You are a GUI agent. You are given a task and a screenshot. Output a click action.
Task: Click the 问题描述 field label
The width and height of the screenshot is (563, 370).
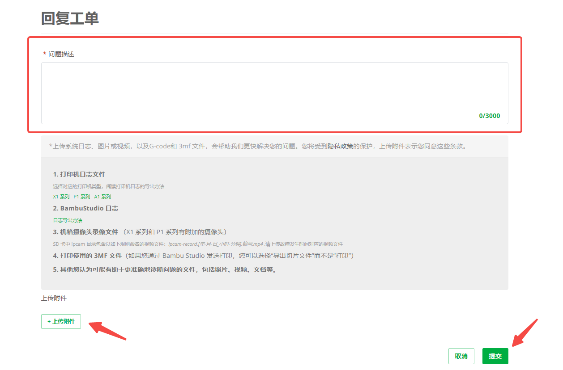point(61,54)
